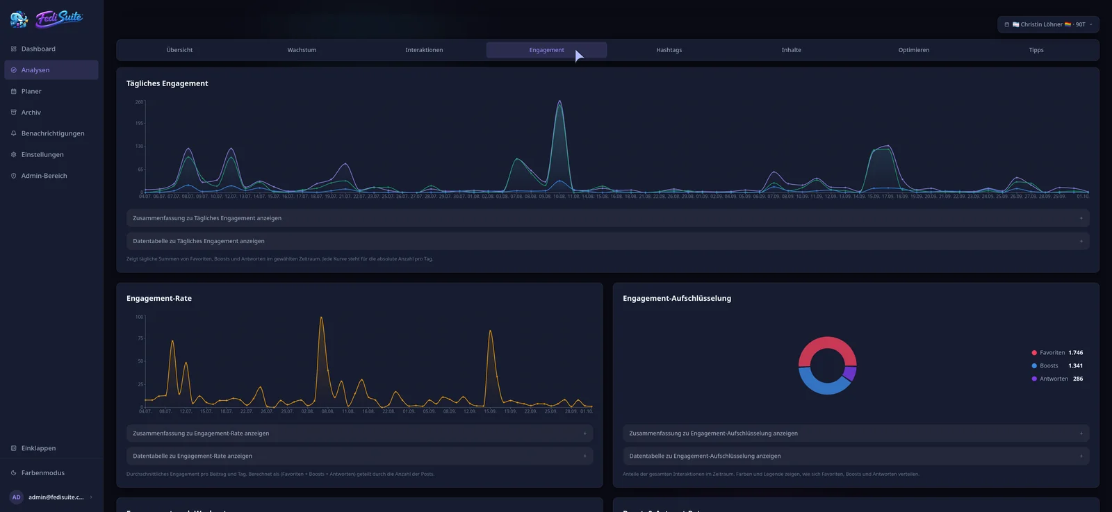The height and width of the screenshot is (512, 1112).
Task: Click the value 1.746 next to Favoriten
Action: pos(1075,353)
